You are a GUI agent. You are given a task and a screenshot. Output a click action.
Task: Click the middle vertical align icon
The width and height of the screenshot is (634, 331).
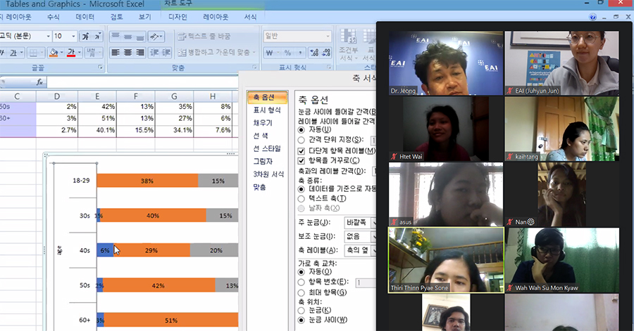click(x=128, y=37)
